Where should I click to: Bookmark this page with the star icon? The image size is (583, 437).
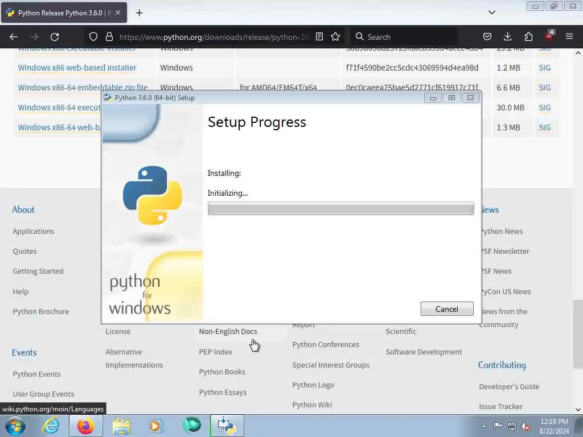coord(335,36)
